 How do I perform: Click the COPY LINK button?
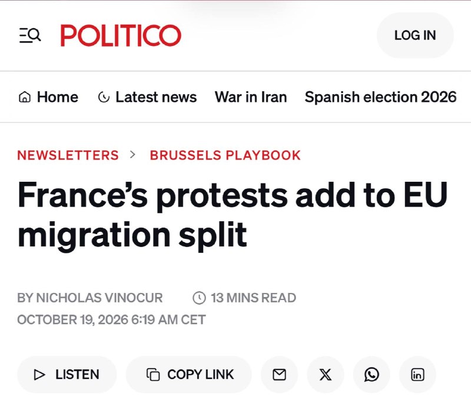pyautogui.click(x=189, y=375)
